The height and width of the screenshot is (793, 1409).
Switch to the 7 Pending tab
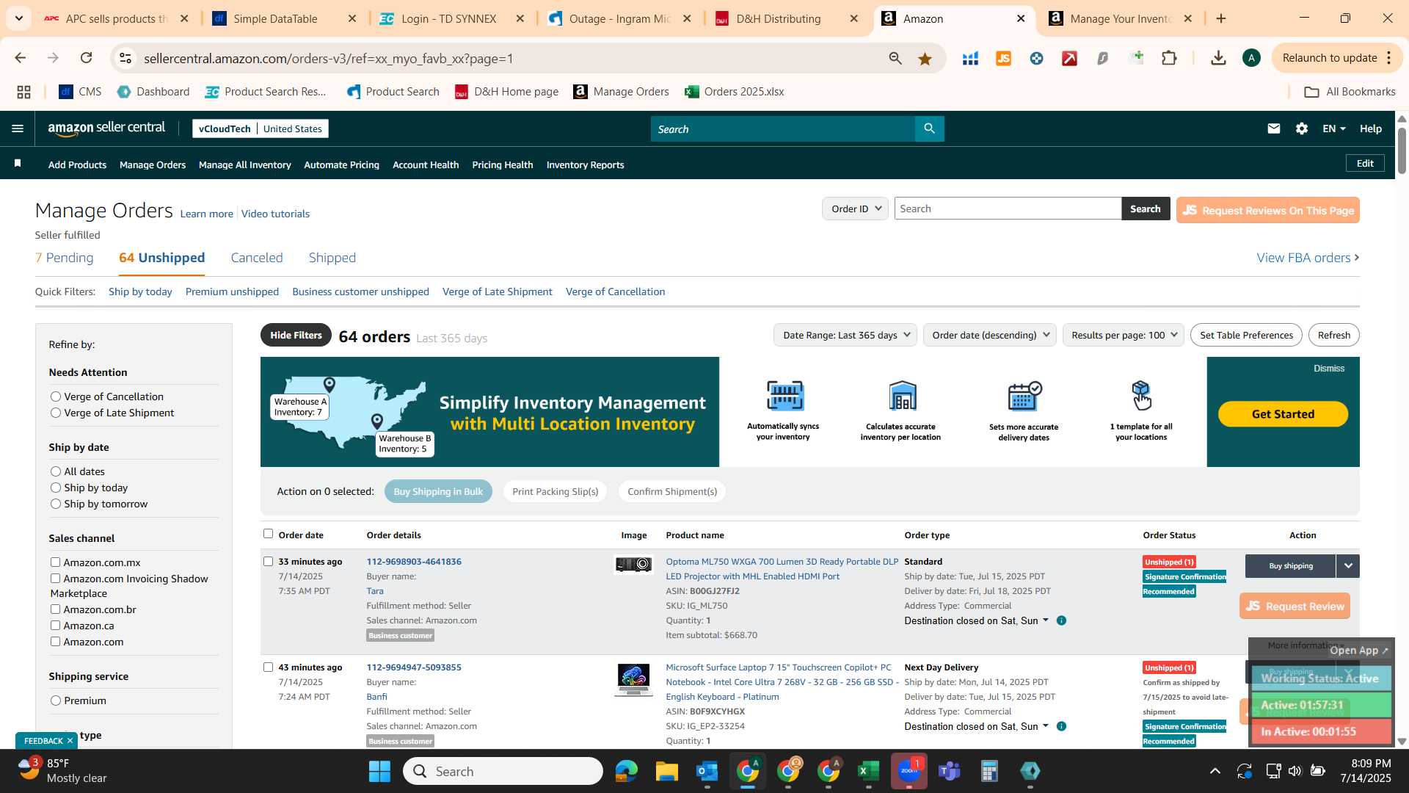pos(65,258)
